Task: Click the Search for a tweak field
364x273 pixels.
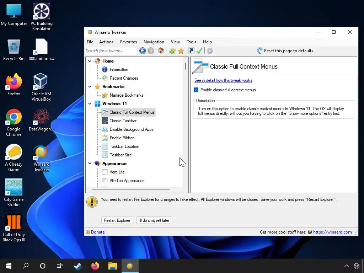Action: click(x=111, y=51)
